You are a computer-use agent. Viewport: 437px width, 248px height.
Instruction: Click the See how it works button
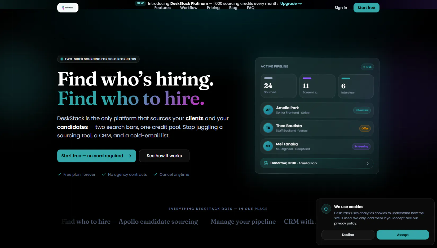[164, 156]
